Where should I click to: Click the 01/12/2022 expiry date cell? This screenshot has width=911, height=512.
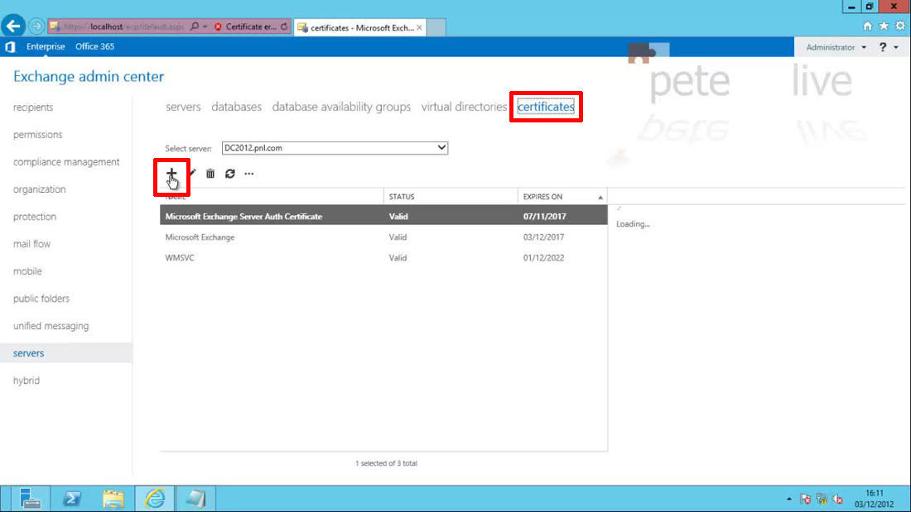(543, 258)
